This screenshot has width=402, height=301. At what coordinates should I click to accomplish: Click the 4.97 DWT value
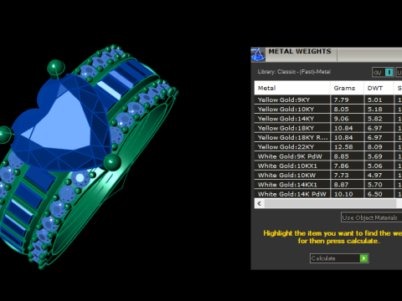[374, 176]
